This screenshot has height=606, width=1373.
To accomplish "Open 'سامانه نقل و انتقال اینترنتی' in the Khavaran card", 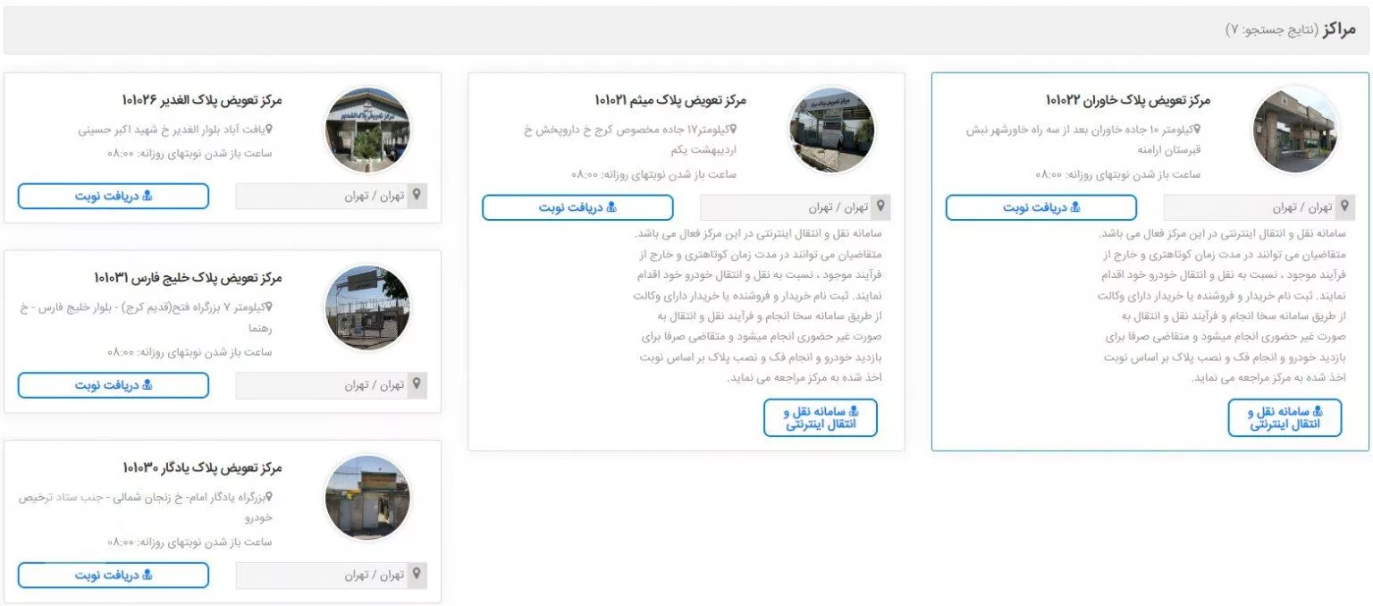I will 1285,417.
